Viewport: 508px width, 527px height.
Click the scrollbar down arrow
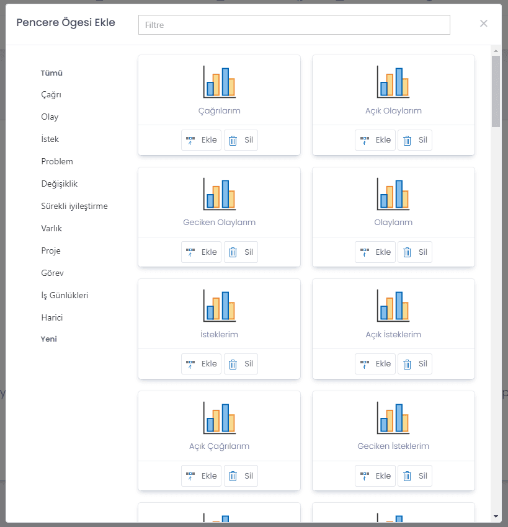click(496, 516)
